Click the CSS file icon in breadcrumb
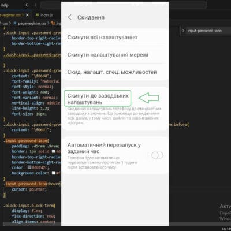231x231 pixels. click(x=14, y=24)
